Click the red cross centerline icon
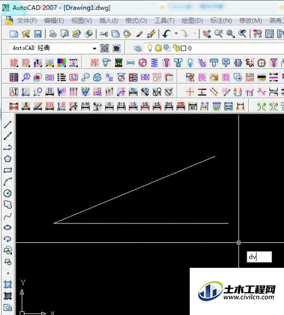Viewport: 284px width, 315px height. tap(190, 92)
